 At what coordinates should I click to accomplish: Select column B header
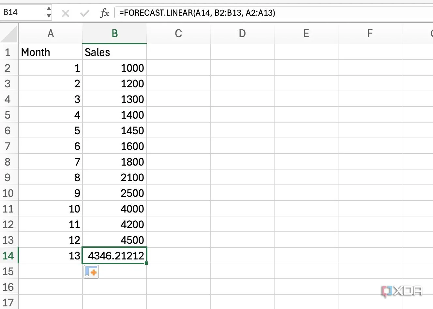point(114,34)
